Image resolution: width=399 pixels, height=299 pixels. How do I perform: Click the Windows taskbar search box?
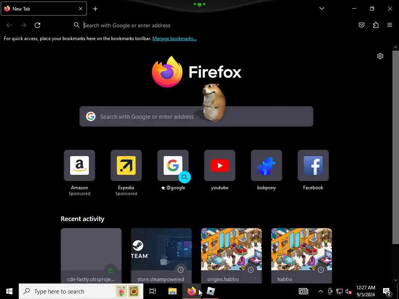coord(81,291)
